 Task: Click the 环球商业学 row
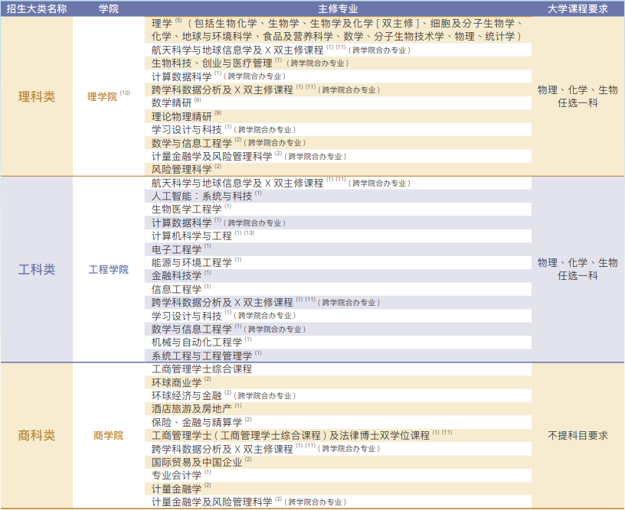pyautogui.click(x=338, y=382)
